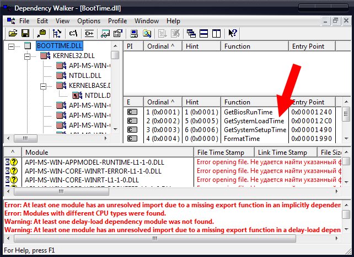The width and height of the screenshot is (354, 257).
Task: Open the Options menu
Action: pyautogui.click(x=89, y=21)
